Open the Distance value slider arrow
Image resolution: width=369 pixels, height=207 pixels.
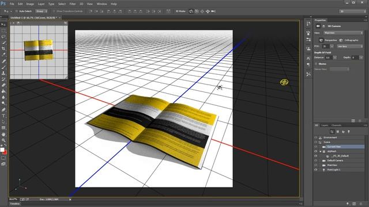tap(335, 57)
